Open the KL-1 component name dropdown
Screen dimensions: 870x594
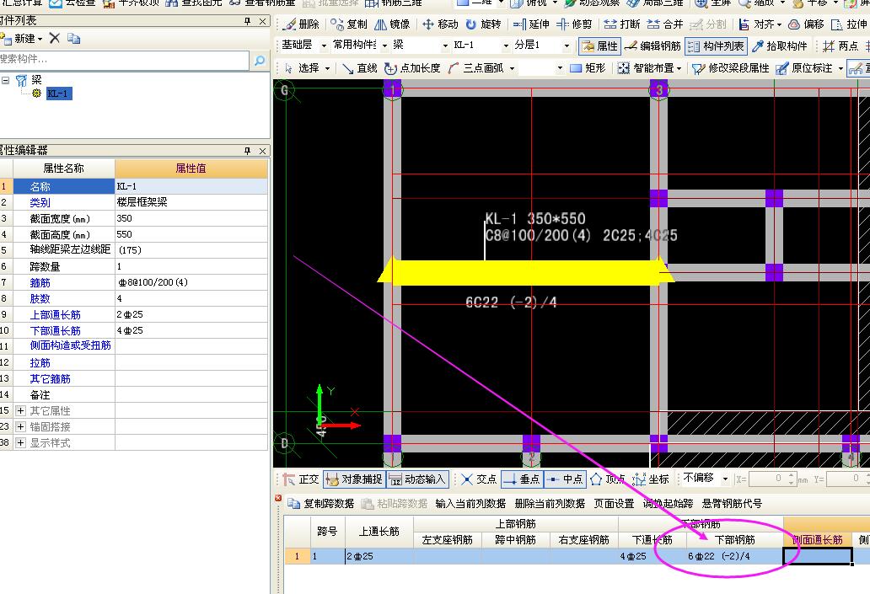[x=506, y=46]
